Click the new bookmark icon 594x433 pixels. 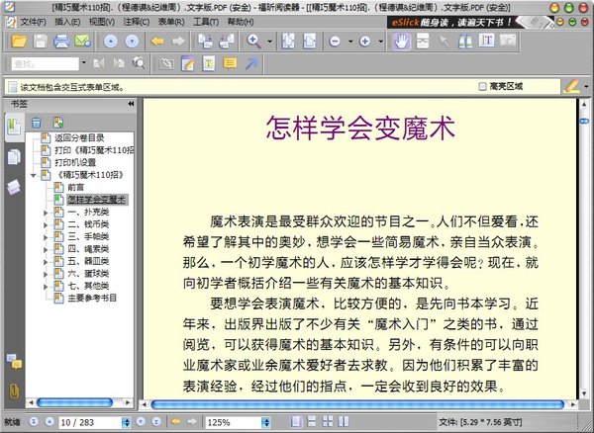(58, 123)
